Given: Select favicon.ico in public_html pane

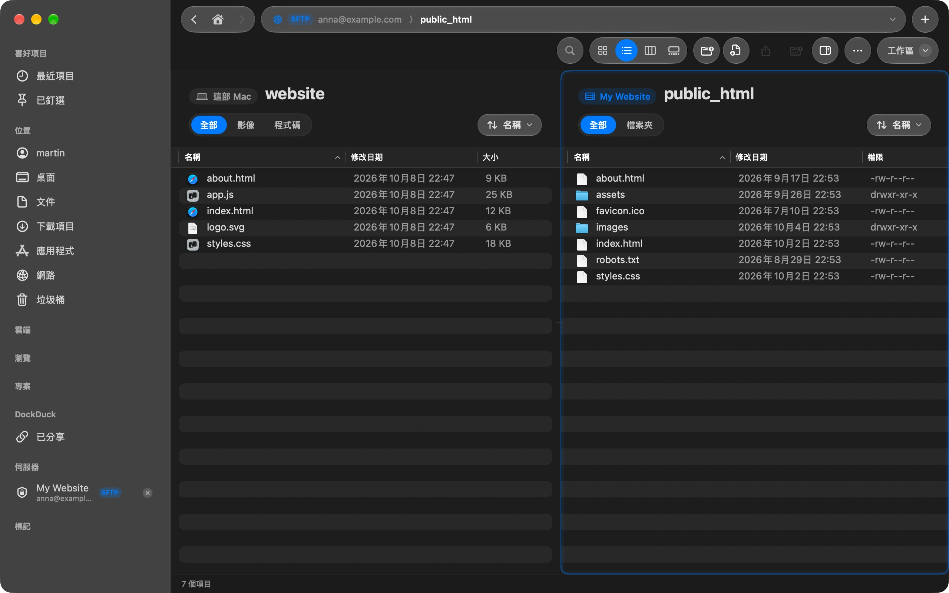Looking at the screenshot, I should click(754, 211).
